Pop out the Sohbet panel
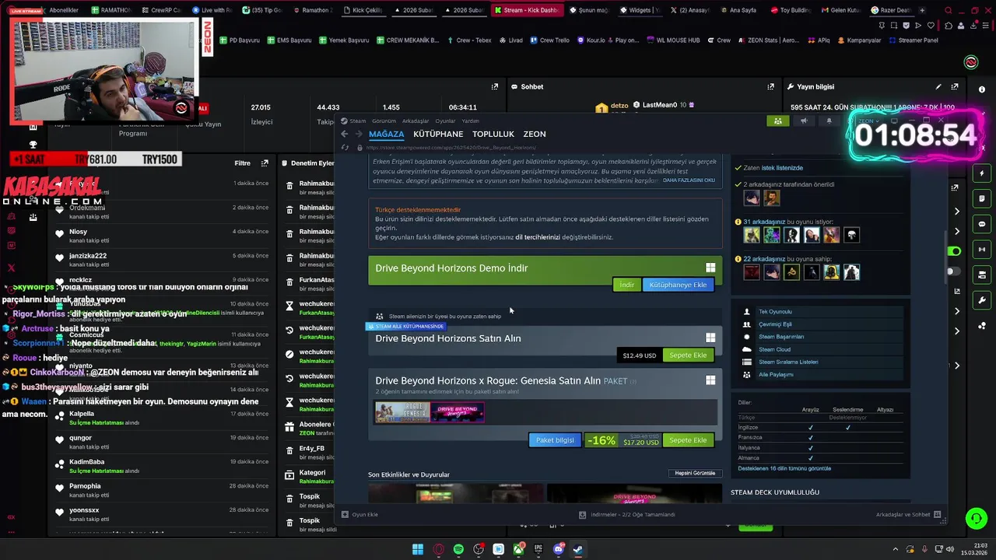The height and width of the screenshot is (560, 996). pos(771,87)
